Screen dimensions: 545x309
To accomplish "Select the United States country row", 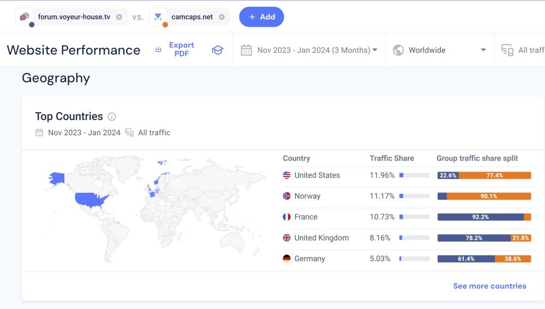I will pyautogui.click(x=317, y=175).
